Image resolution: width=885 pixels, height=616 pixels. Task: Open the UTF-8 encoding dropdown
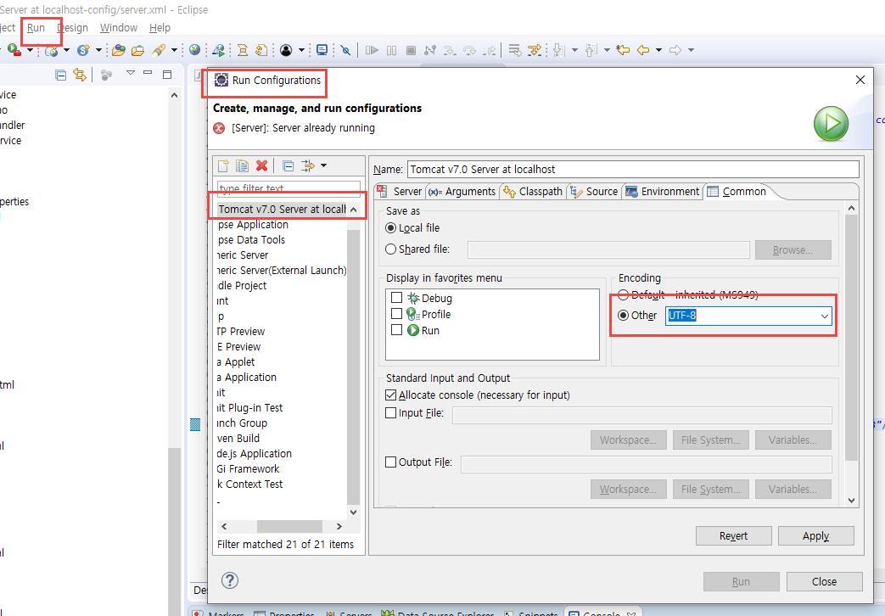click(x=825, y=316)
